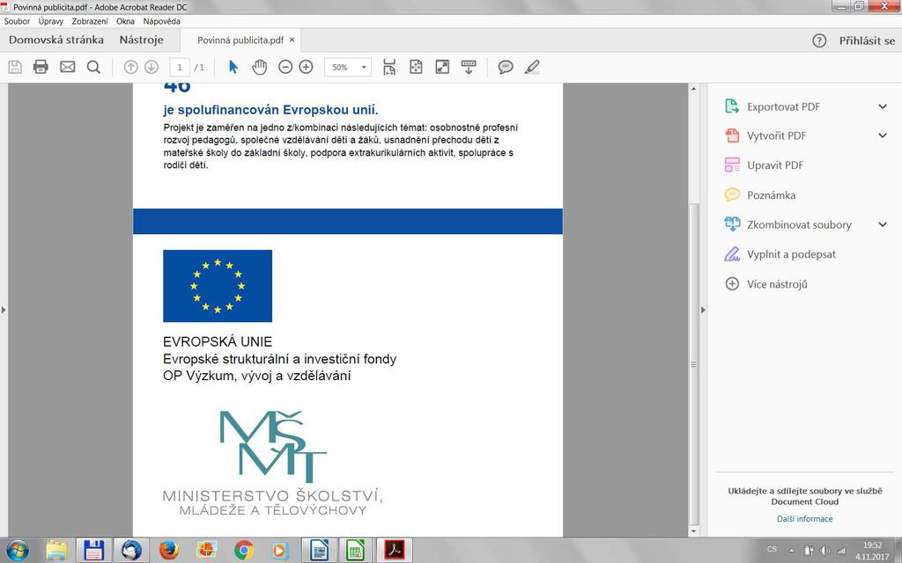Collapse the right tools pane arrow
Viewport: 902px width, 563px height.
click(702, 311)
